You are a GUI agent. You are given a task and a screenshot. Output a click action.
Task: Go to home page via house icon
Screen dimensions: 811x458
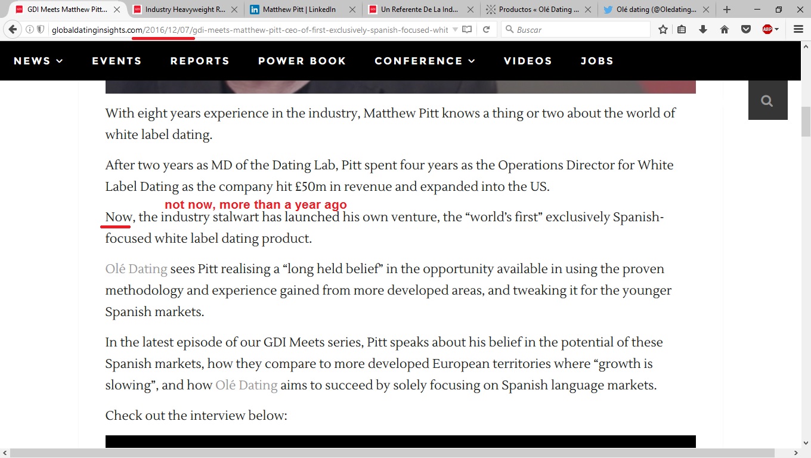tap(725, 29)
